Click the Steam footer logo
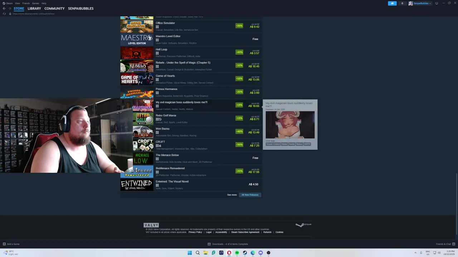 [303, 225]
